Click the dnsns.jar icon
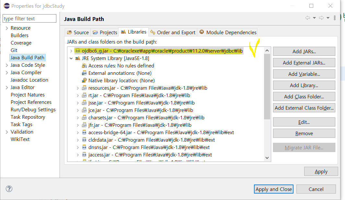This screenshot has width=345, height=200. [84, 147]
